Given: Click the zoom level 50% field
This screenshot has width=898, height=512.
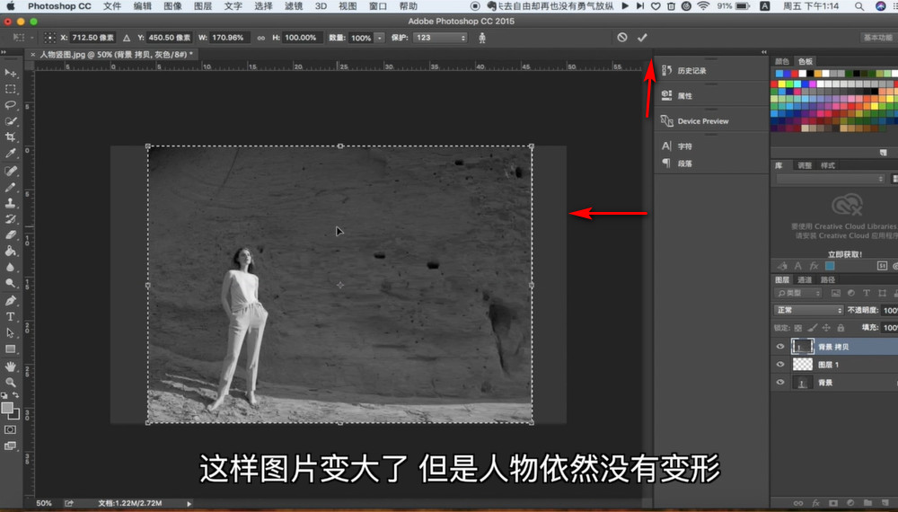Looking at the screenshot, I should tap(43, 503).
